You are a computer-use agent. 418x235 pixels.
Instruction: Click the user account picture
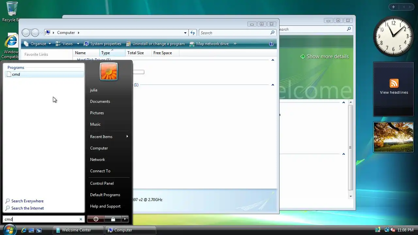[109, 71]
